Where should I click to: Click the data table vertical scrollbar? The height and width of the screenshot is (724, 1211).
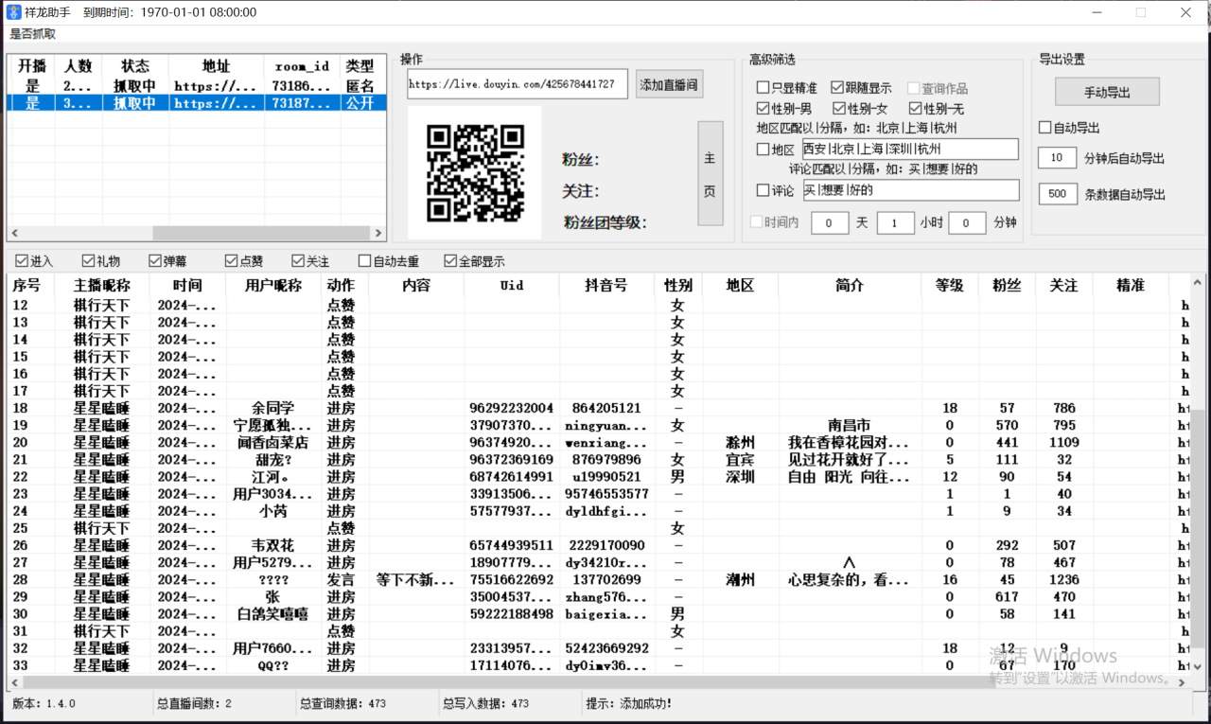(1198, 528)
